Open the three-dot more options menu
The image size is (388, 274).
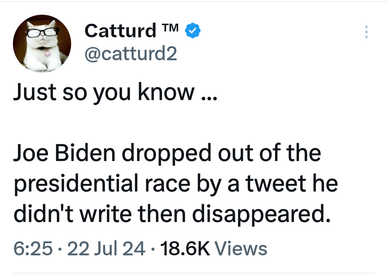[x=366, y=32]
